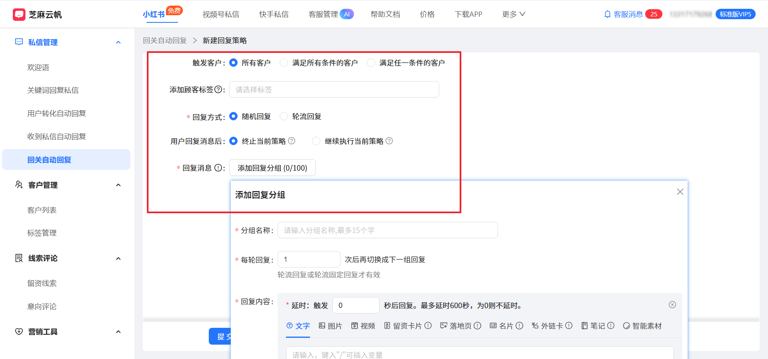Click the 线索评论 icon in sidebar
The width and height of the screenshot is (768, 359).
coord(19,258)
